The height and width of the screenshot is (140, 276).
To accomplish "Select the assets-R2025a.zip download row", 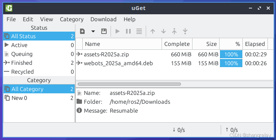I will (x=174, y=54).
